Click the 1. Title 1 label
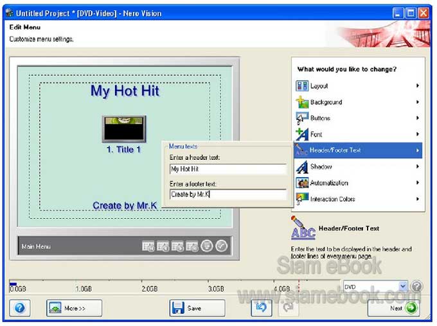This screenshot has width=437, height=326. pyautogui.click(x=124, y=150)
